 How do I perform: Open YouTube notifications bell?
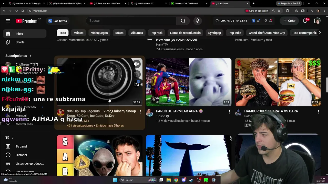tap(305, 21)
